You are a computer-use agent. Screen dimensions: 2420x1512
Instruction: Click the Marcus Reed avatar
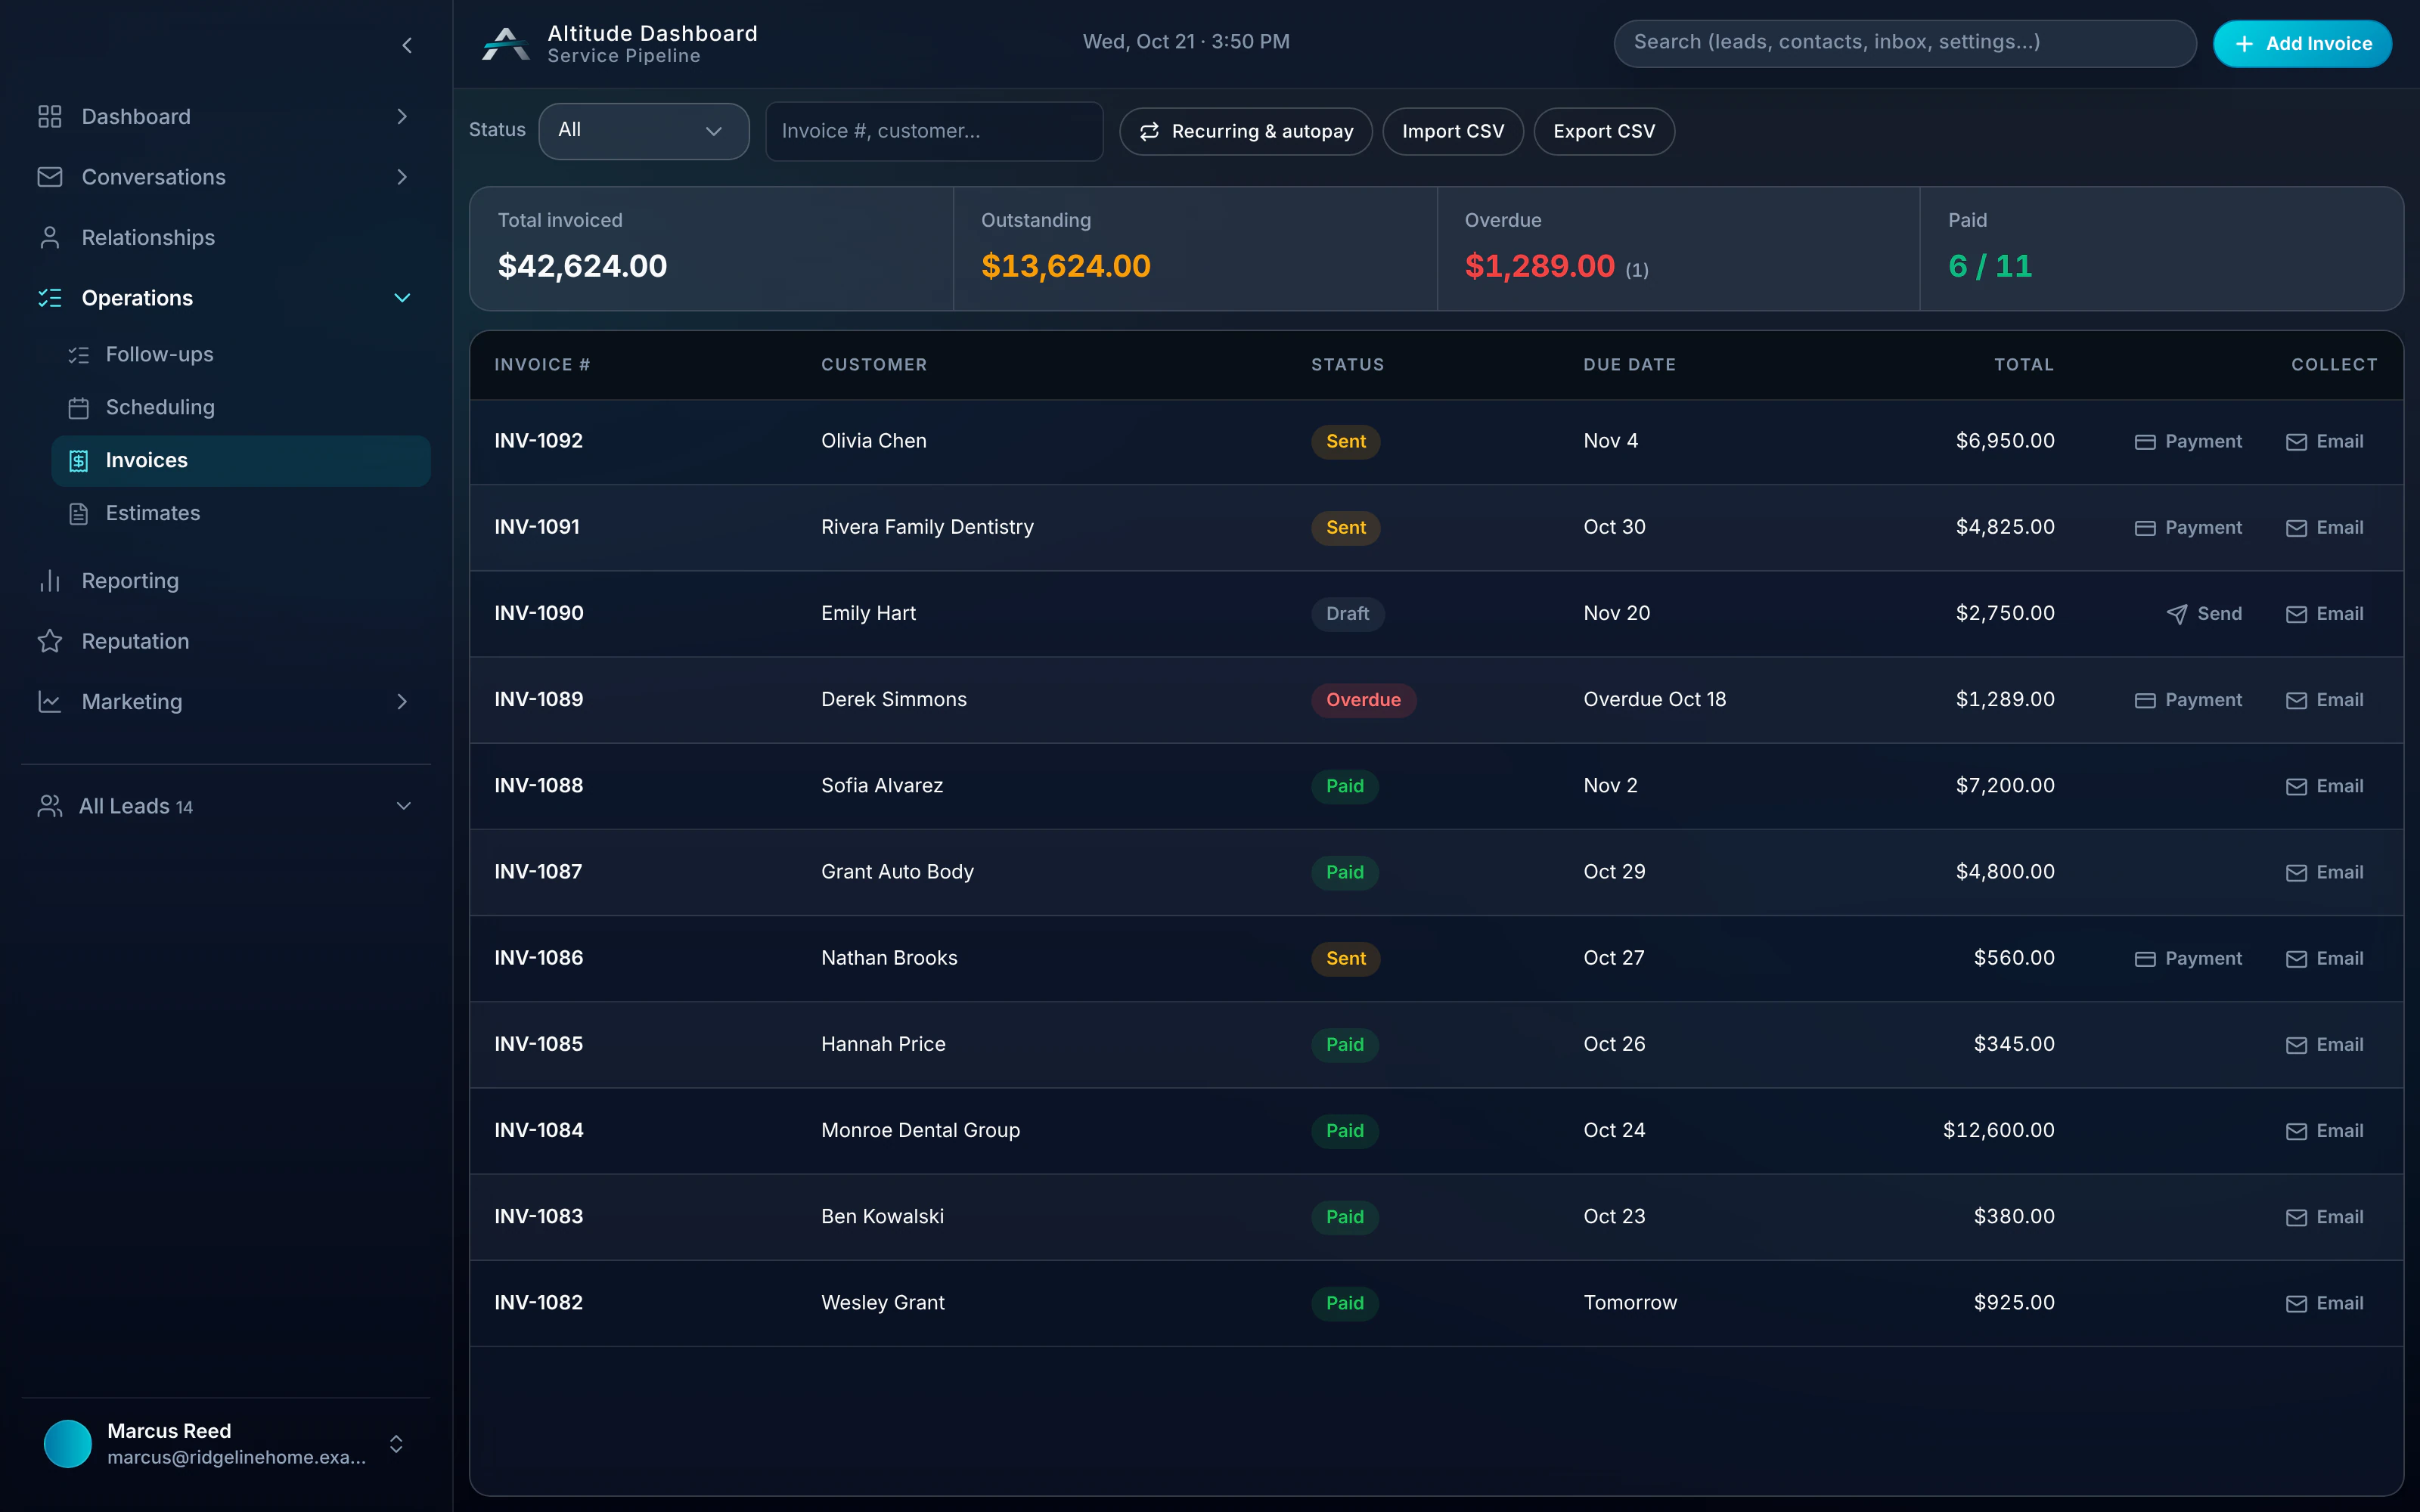click(68, 1443)
